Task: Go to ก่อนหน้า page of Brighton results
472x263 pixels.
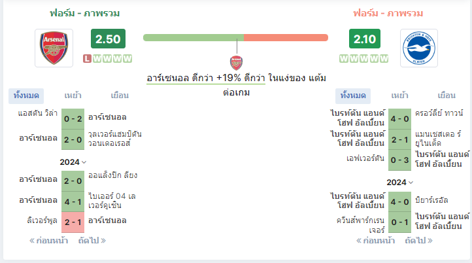Action: [x=375, y=240]
